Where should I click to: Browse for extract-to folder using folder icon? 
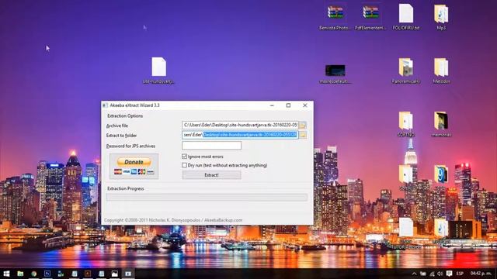point(302,135)
